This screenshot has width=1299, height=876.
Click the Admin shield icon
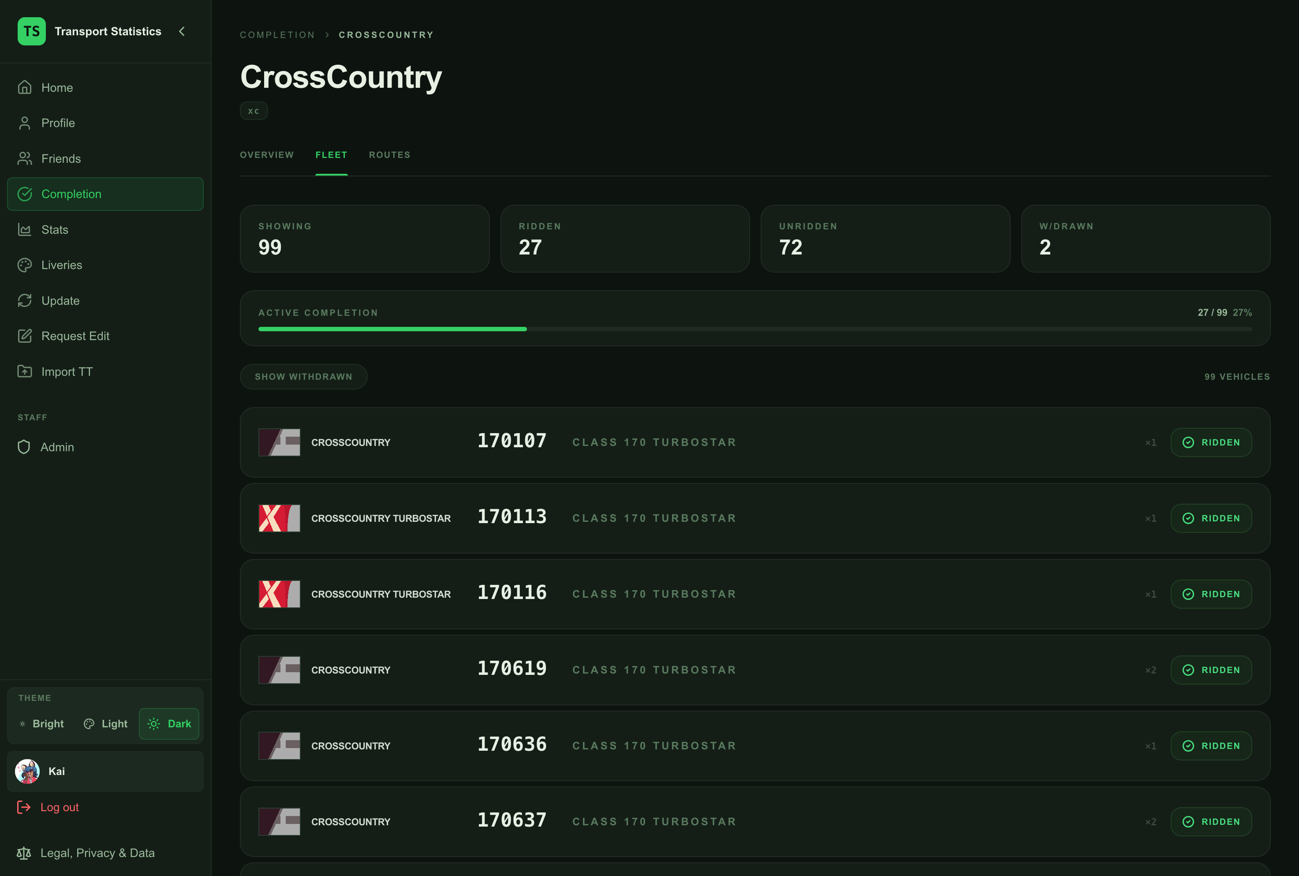coord(24,447)
